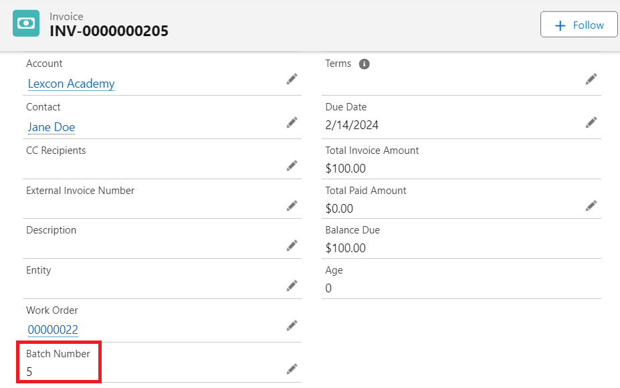This screenshot has width=620, height=388.
Task: Show Terms info tooltip icon
Action: click(364, 64)
